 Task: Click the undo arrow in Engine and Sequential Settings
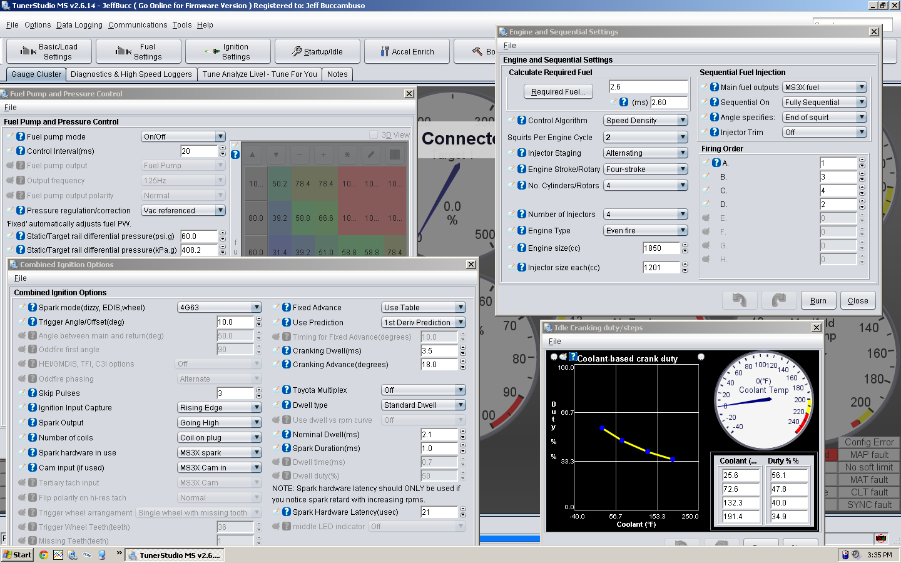(740, 300)
